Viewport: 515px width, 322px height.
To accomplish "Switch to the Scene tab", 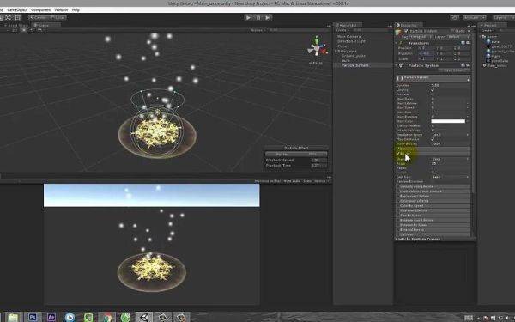I will (46, 25).
